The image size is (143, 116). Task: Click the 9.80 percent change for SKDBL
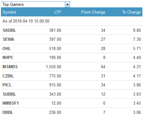tap(137, 30)
